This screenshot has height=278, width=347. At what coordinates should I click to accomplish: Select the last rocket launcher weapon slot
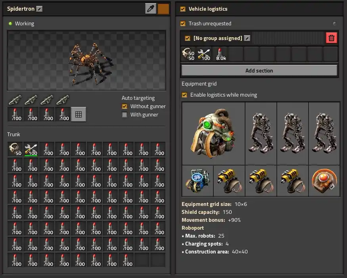63,100
